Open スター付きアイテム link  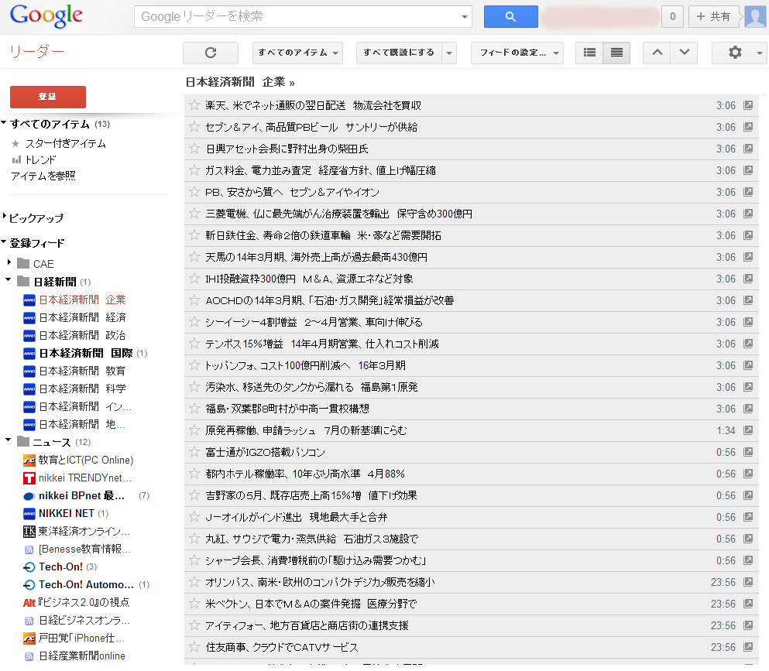66,144
